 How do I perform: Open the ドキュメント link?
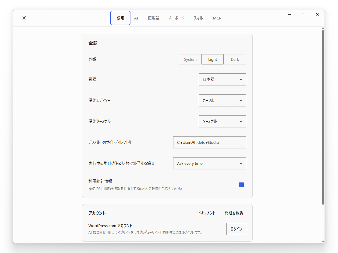click(x=207, y=213)
